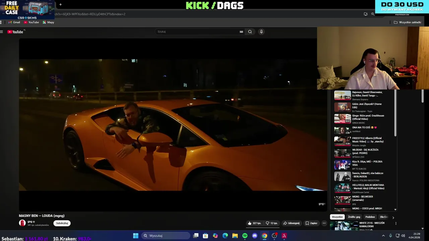The height and width of the screenshot is (241, 429).
Task: Open Spotify from the taskbar
Action: [245, 236]
